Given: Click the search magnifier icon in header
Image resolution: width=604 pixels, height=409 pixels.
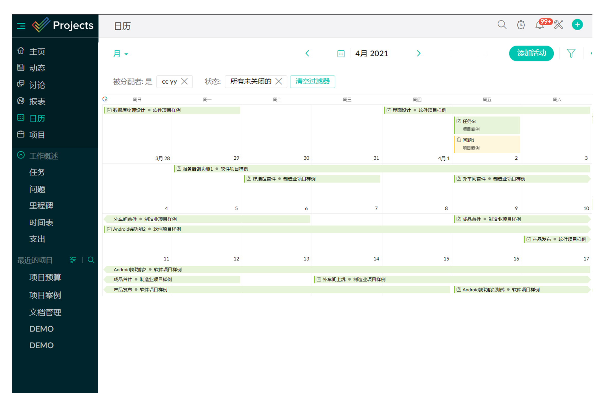Looking at the screenshot, I should [502, 25].
